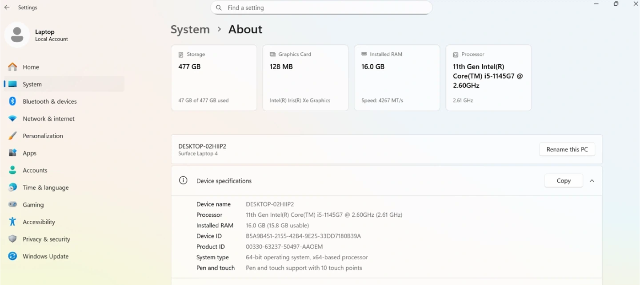This screenshot has width=640, height=285.
Task: Go to Apps settings
Action: click(29, 153)
